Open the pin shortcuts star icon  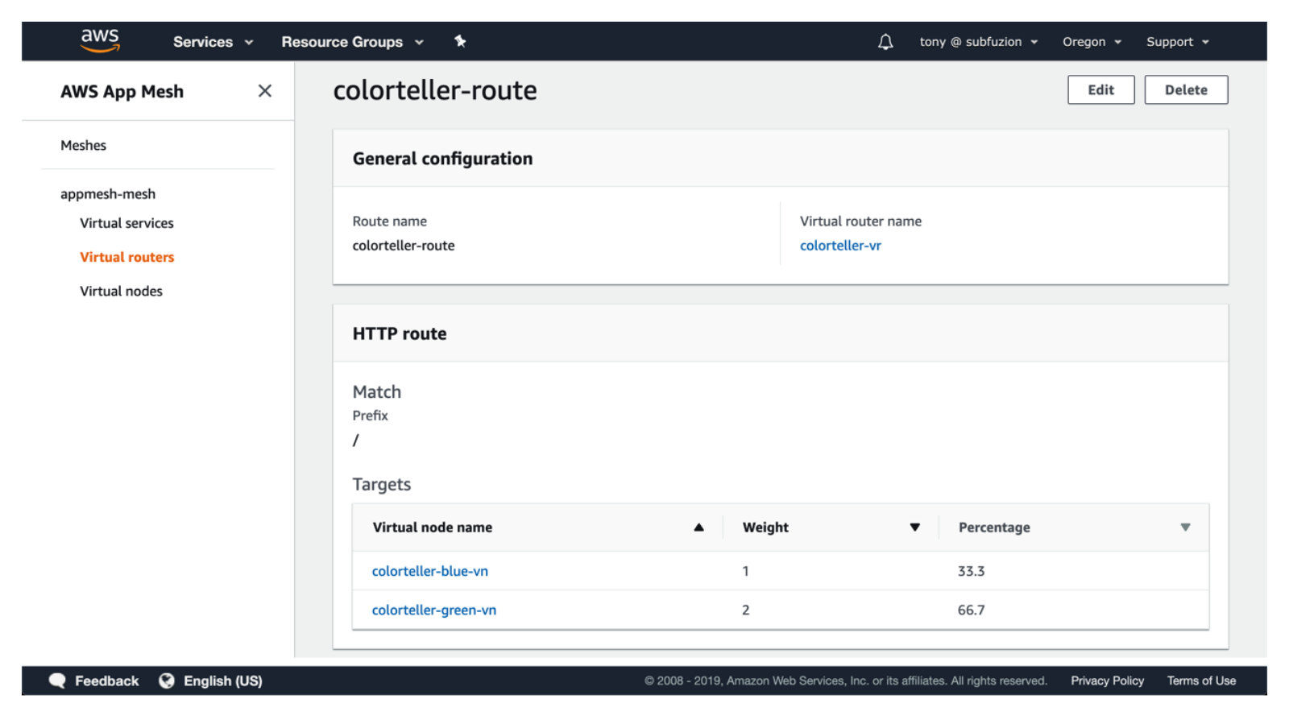[x=460, y=41]
